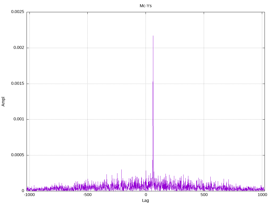The image size is (272, 204).
Task: Click the Ampl y-axis label
Action: (3, 102)
